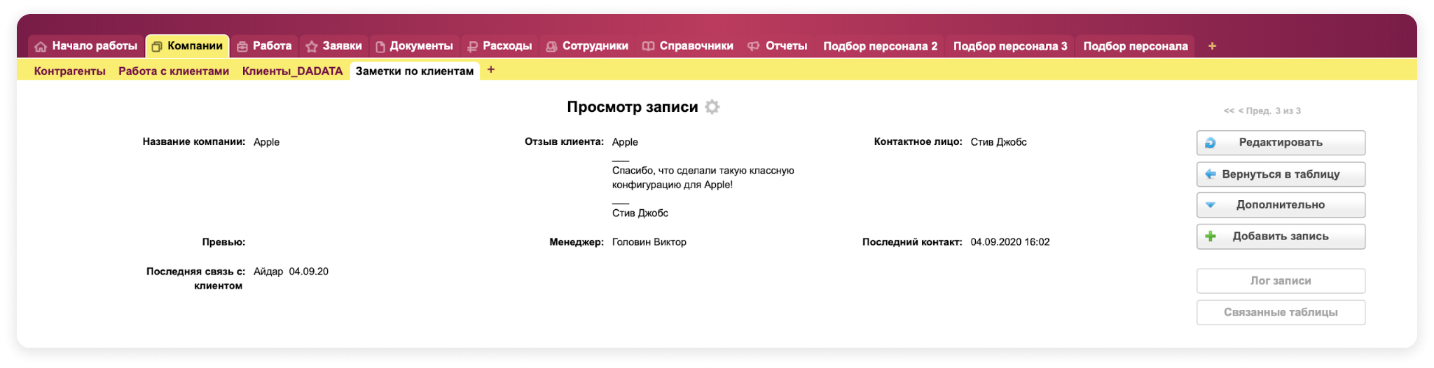The image size is (1434, 368).
Task: Go to Подбор персонала 2 tab
Action: tap(880, 46)
